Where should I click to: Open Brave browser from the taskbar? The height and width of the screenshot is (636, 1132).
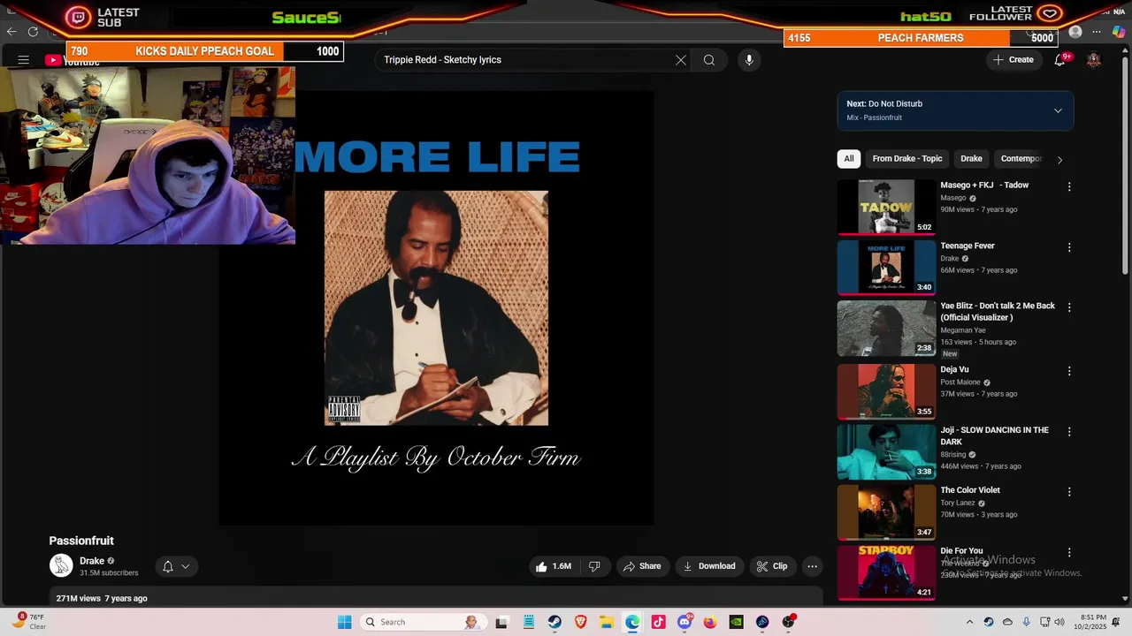(581, 622)
